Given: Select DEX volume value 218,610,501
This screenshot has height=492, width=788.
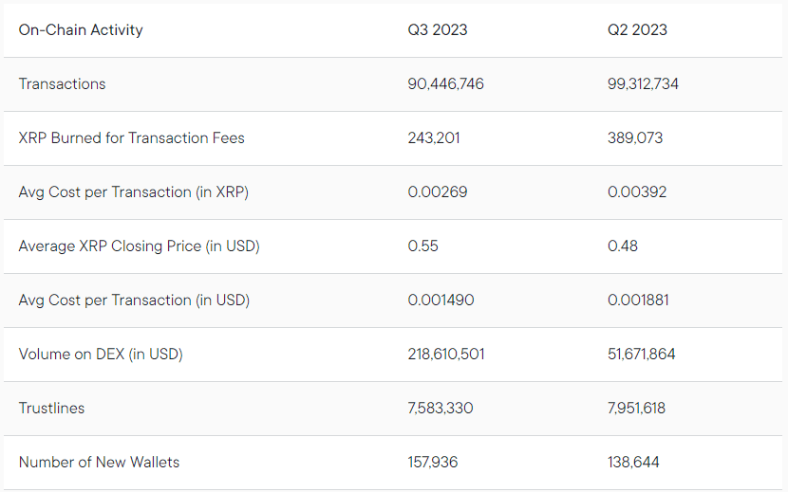Looking at the screenshot, I should click(446, 355).
